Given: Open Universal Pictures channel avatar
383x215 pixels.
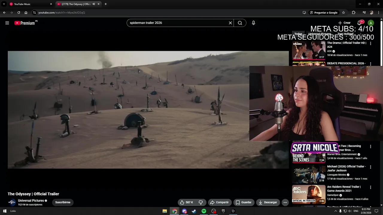Looking at the screenshot, I should coord(12,202).
